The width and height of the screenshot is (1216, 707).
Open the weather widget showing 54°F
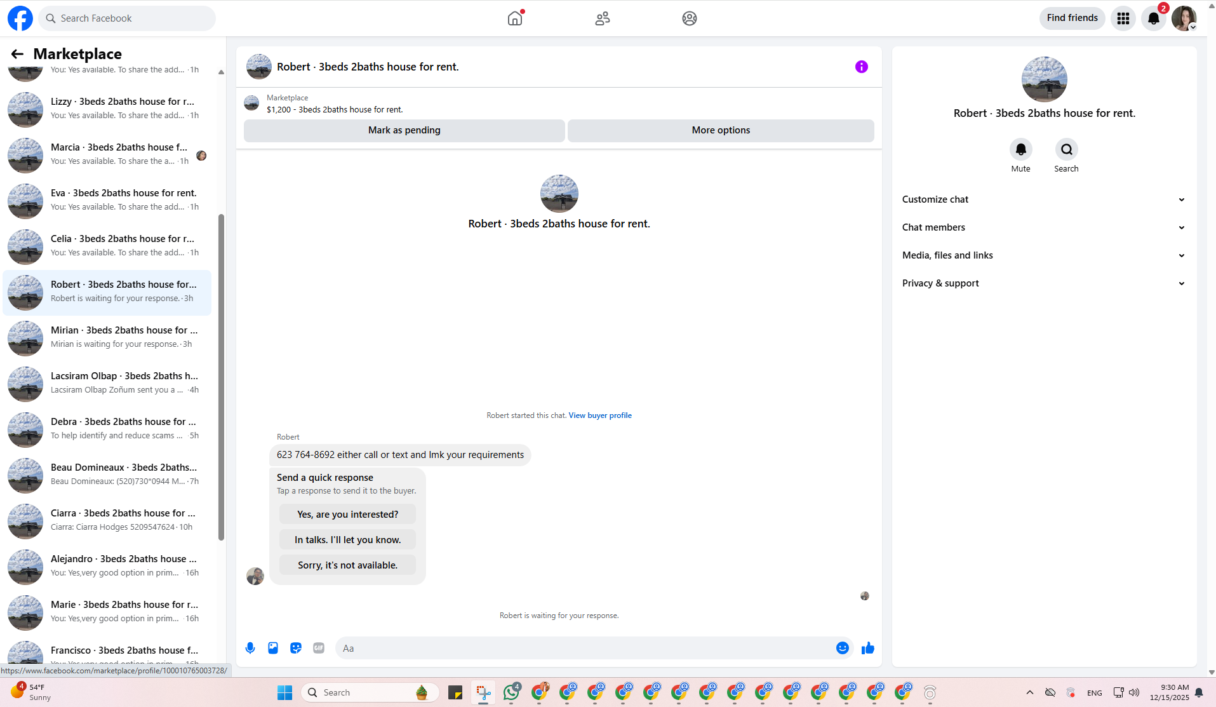tap(30, 692)
